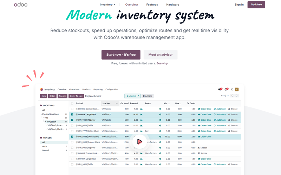Go to next page of records
Screen dimensions: 281x175
click(237, 96)
